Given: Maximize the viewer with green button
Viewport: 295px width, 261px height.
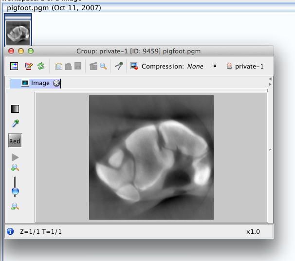Looking at the screenshot, I should pyautogui.click(x=31, y=51).
